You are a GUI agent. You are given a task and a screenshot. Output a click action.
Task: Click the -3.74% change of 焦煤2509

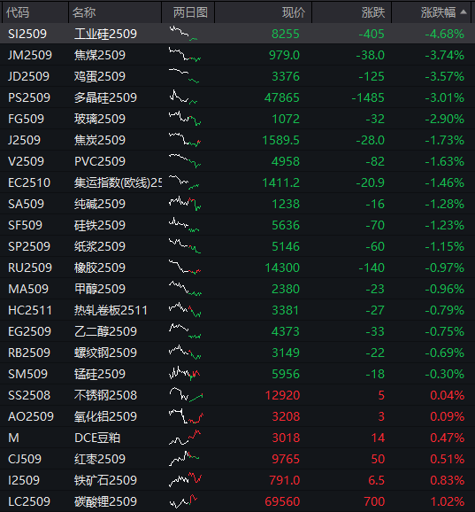444,55
